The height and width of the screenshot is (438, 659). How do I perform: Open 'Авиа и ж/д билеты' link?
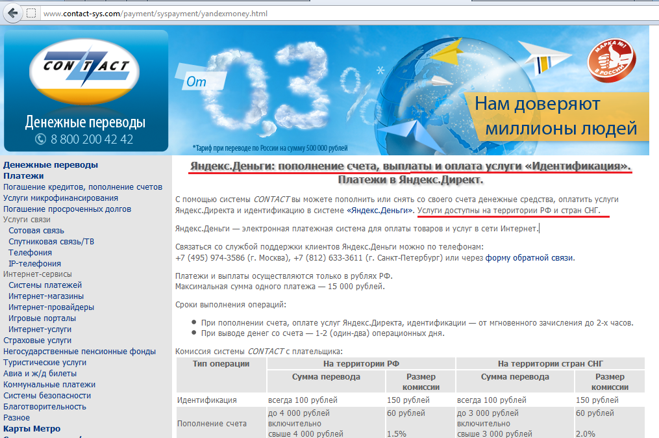click(40, 373)
